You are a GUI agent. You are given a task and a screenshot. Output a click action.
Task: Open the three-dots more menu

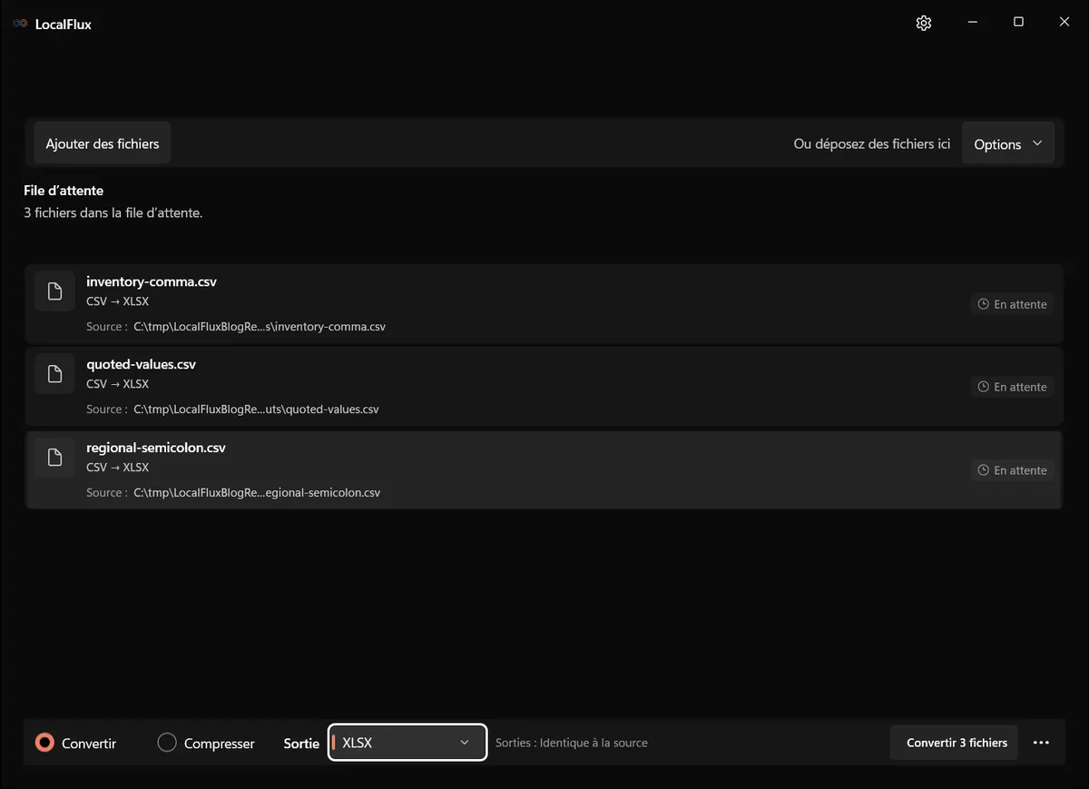(x=1041, y=743)
